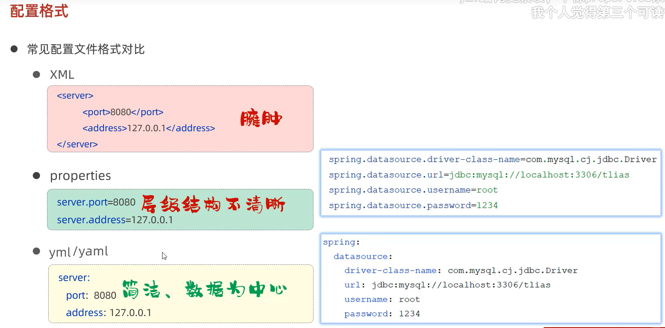The height and width of the screenshot is (328, 665).
Task: Click the heading "常见配置文件格式对比"
Action: pos(86,50)
